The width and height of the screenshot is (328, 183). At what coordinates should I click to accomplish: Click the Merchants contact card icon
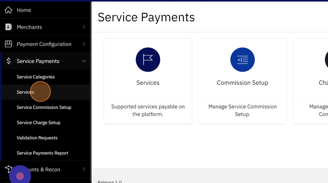pyautogui.click(x=8, y=27)
